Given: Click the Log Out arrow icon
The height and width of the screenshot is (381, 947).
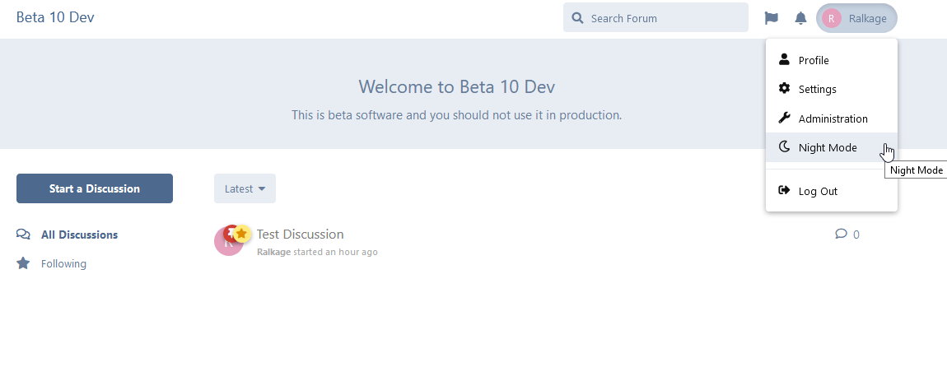Looking at the screenshot, I should point(784,191).
